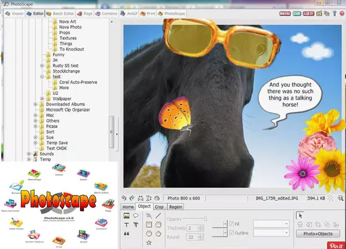Switch to the Viewer tab
Image resolution: width=346 pixels, height=249 pixels.
click(x=15, y=13)
